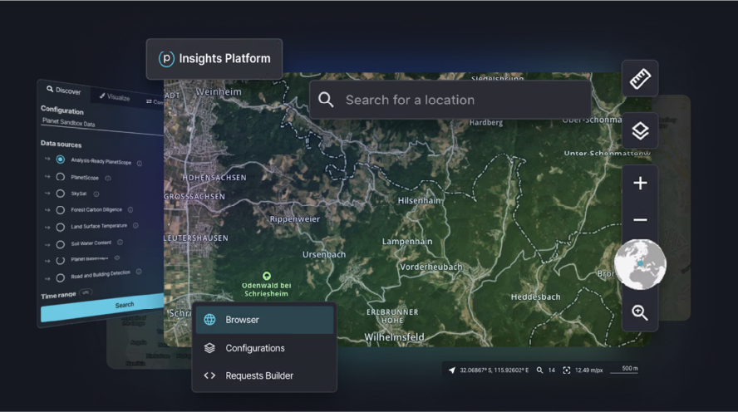Click coordinates 32.06867° S, 115.92602° E

point(494,370)
